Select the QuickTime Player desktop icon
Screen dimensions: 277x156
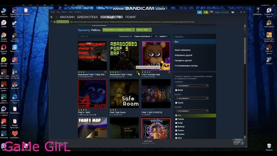click(15, 99)
